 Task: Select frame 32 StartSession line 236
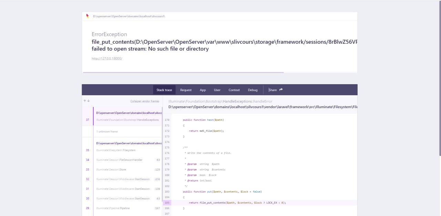[122, 179]
